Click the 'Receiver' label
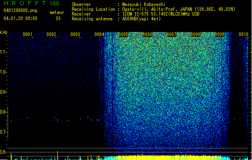The image size is (252, 160). pyautogui.click(x=81, y=14)
